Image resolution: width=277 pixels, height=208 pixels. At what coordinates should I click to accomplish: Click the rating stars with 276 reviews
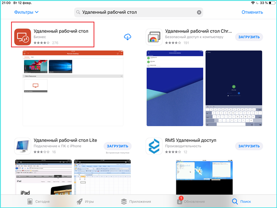pyautogui.click(x=42, y=43)
